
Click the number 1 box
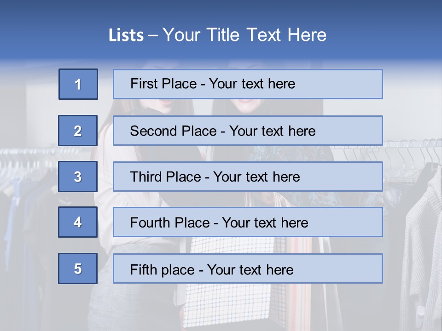78,84
